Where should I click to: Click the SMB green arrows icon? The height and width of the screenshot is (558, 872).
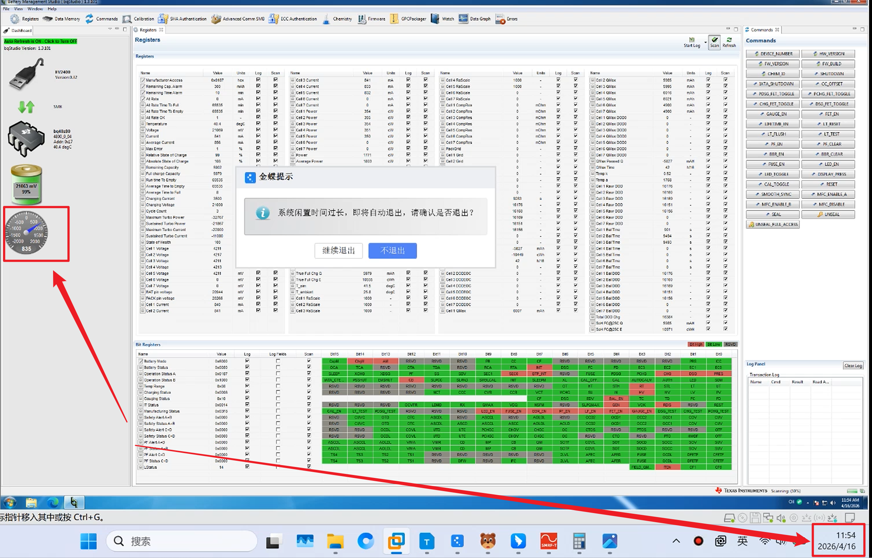pos(26,106)
